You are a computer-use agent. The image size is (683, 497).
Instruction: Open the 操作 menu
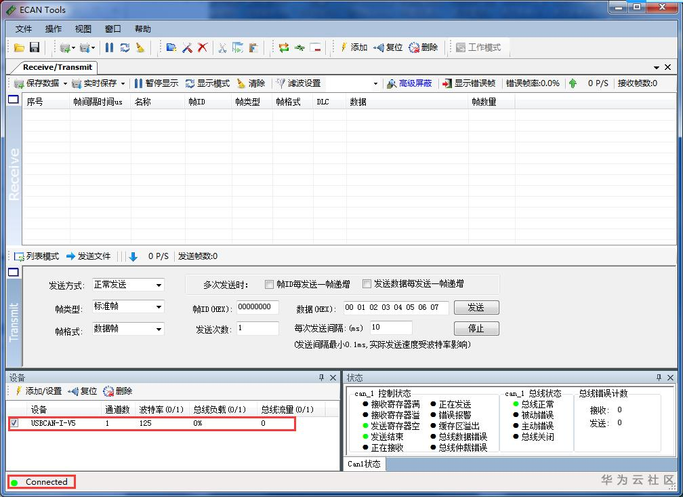pyautogui.click(x=53, y=28)
